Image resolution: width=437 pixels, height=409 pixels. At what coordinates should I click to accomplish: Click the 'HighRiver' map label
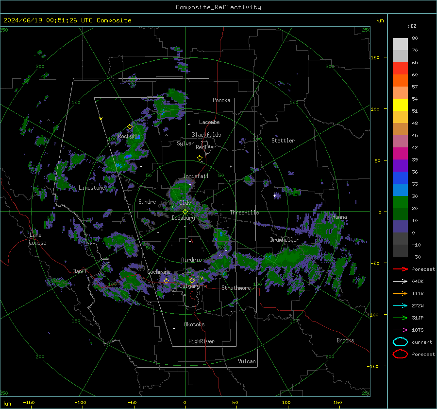point(202,341)
